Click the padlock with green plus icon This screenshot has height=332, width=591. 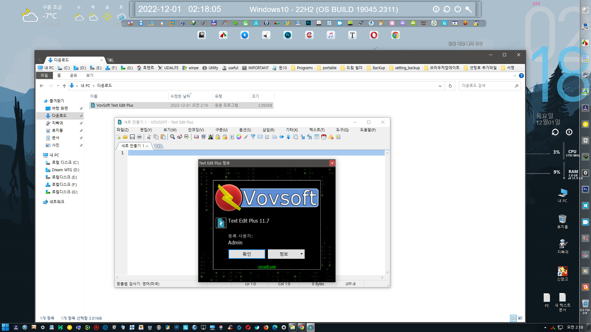(x=218, y=137)
